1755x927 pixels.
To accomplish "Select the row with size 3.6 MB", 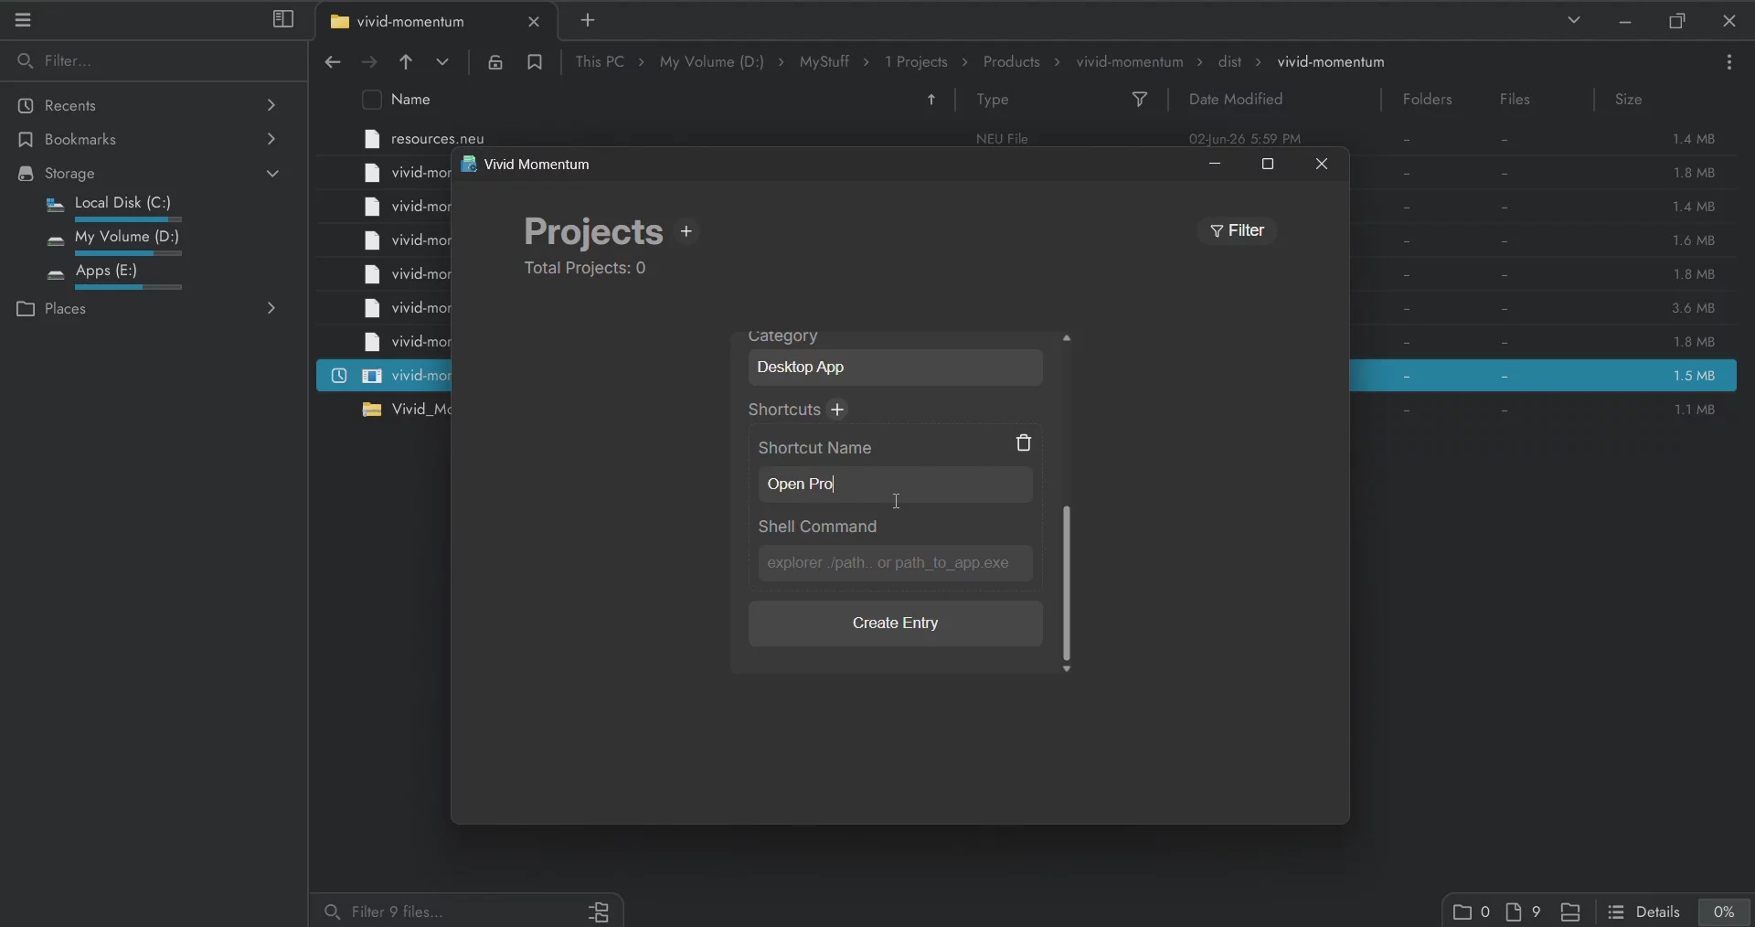I will (x=1543, y=309).
